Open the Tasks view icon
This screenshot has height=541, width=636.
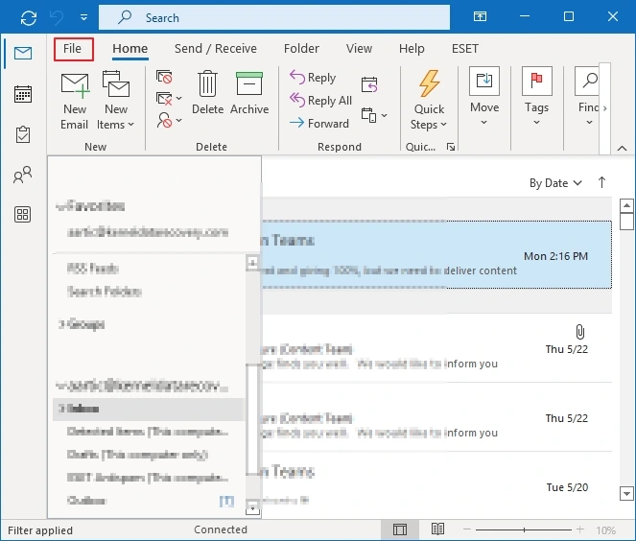coord(23,134)
